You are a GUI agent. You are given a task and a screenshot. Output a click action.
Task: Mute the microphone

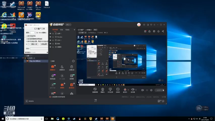[125, 90]
